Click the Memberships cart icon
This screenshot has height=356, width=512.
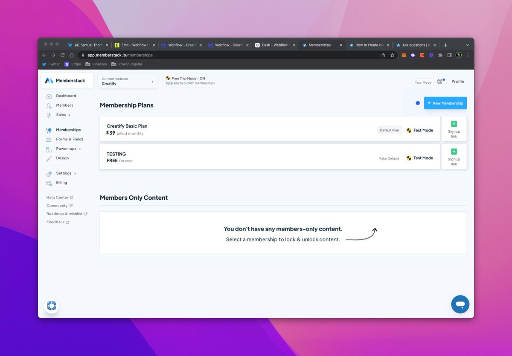click(49, 130)
